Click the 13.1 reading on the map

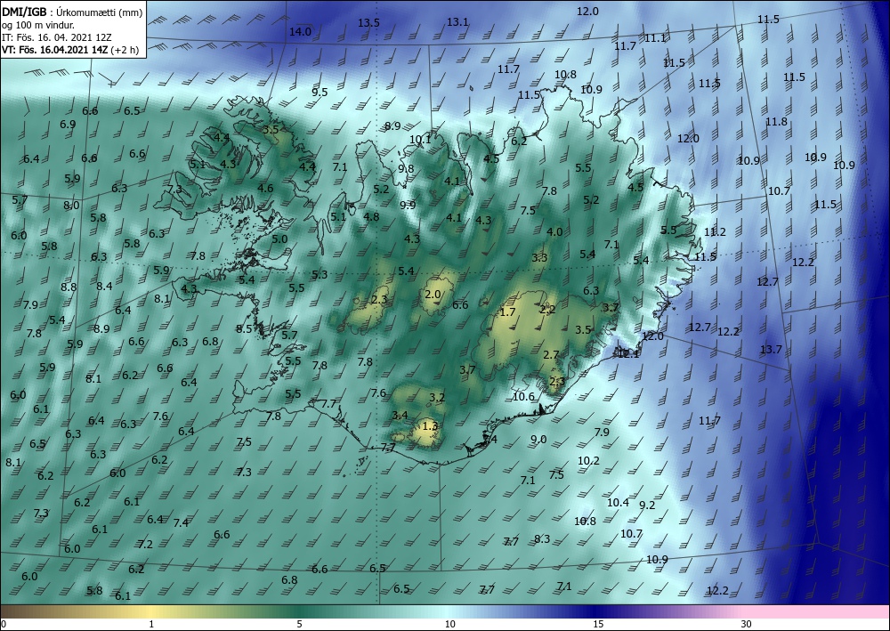point(457,21)
